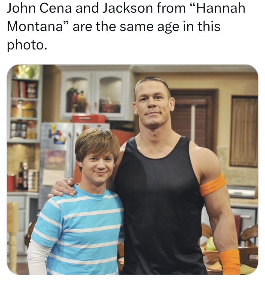Click the red box atop the refrigerator
Screen dimensions: 265x283
[88, 119]
